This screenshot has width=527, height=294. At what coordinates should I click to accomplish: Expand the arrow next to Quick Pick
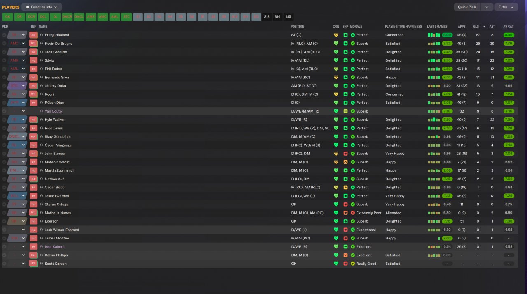pyautogui.click(x=487, y=7)
